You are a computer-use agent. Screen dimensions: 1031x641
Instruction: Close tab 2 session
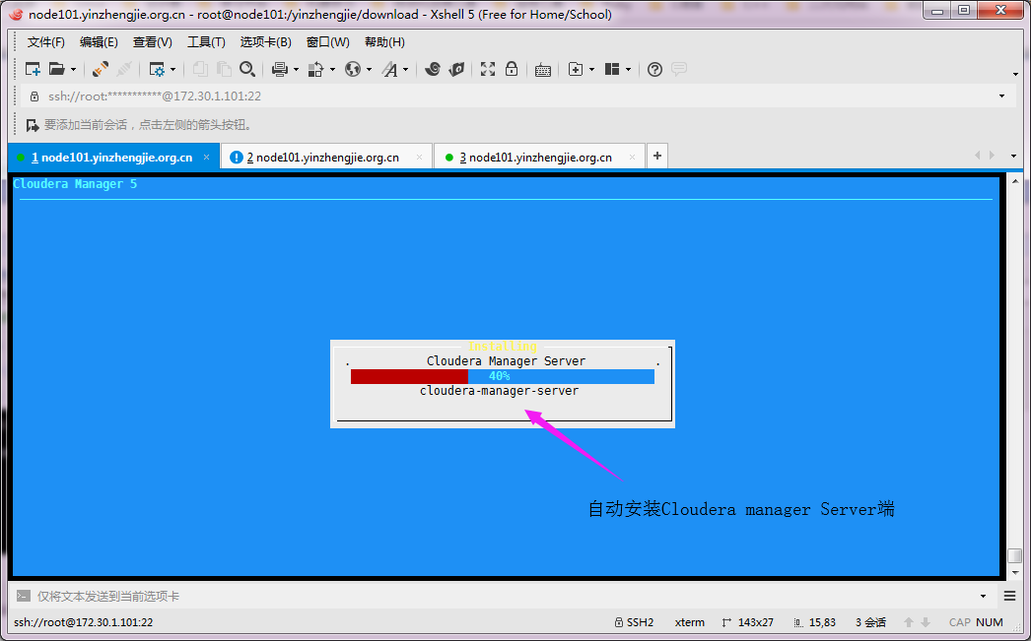tap(420, 157)
